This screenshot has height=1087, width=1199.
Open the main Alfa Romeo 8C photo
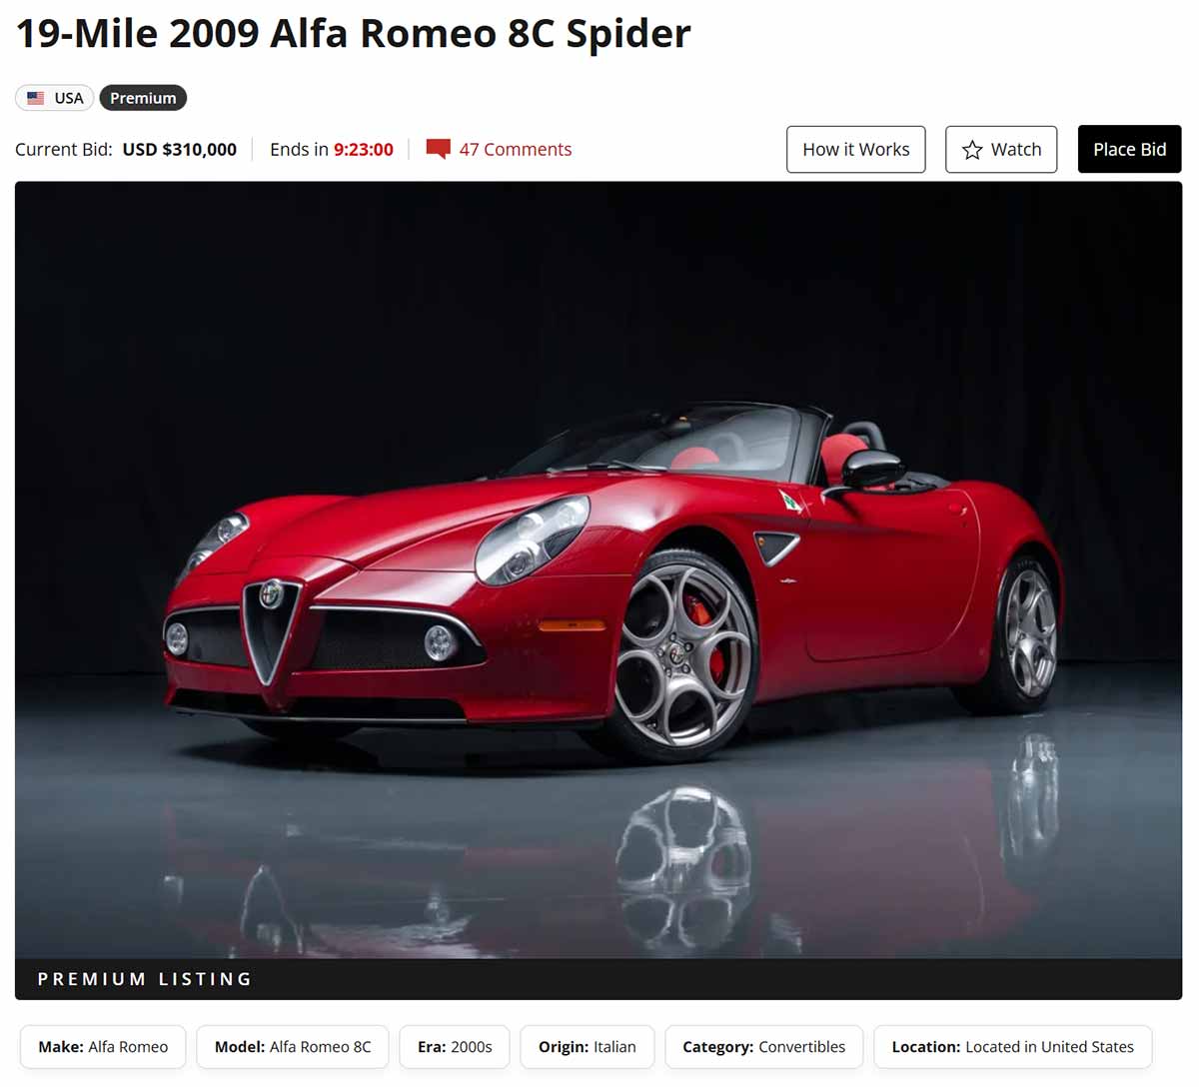click(x=599, y=570)
